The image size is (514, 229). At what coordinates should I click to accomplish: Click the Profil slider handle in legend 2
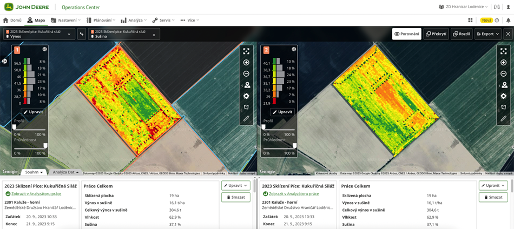[x=263, y=126]
